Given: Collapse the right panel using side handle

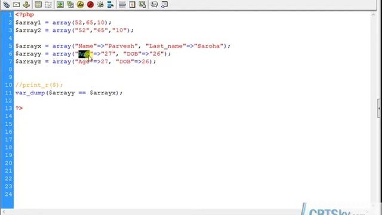Looking at the screenshot, I should pyautogui.click(x=379, y=108).
